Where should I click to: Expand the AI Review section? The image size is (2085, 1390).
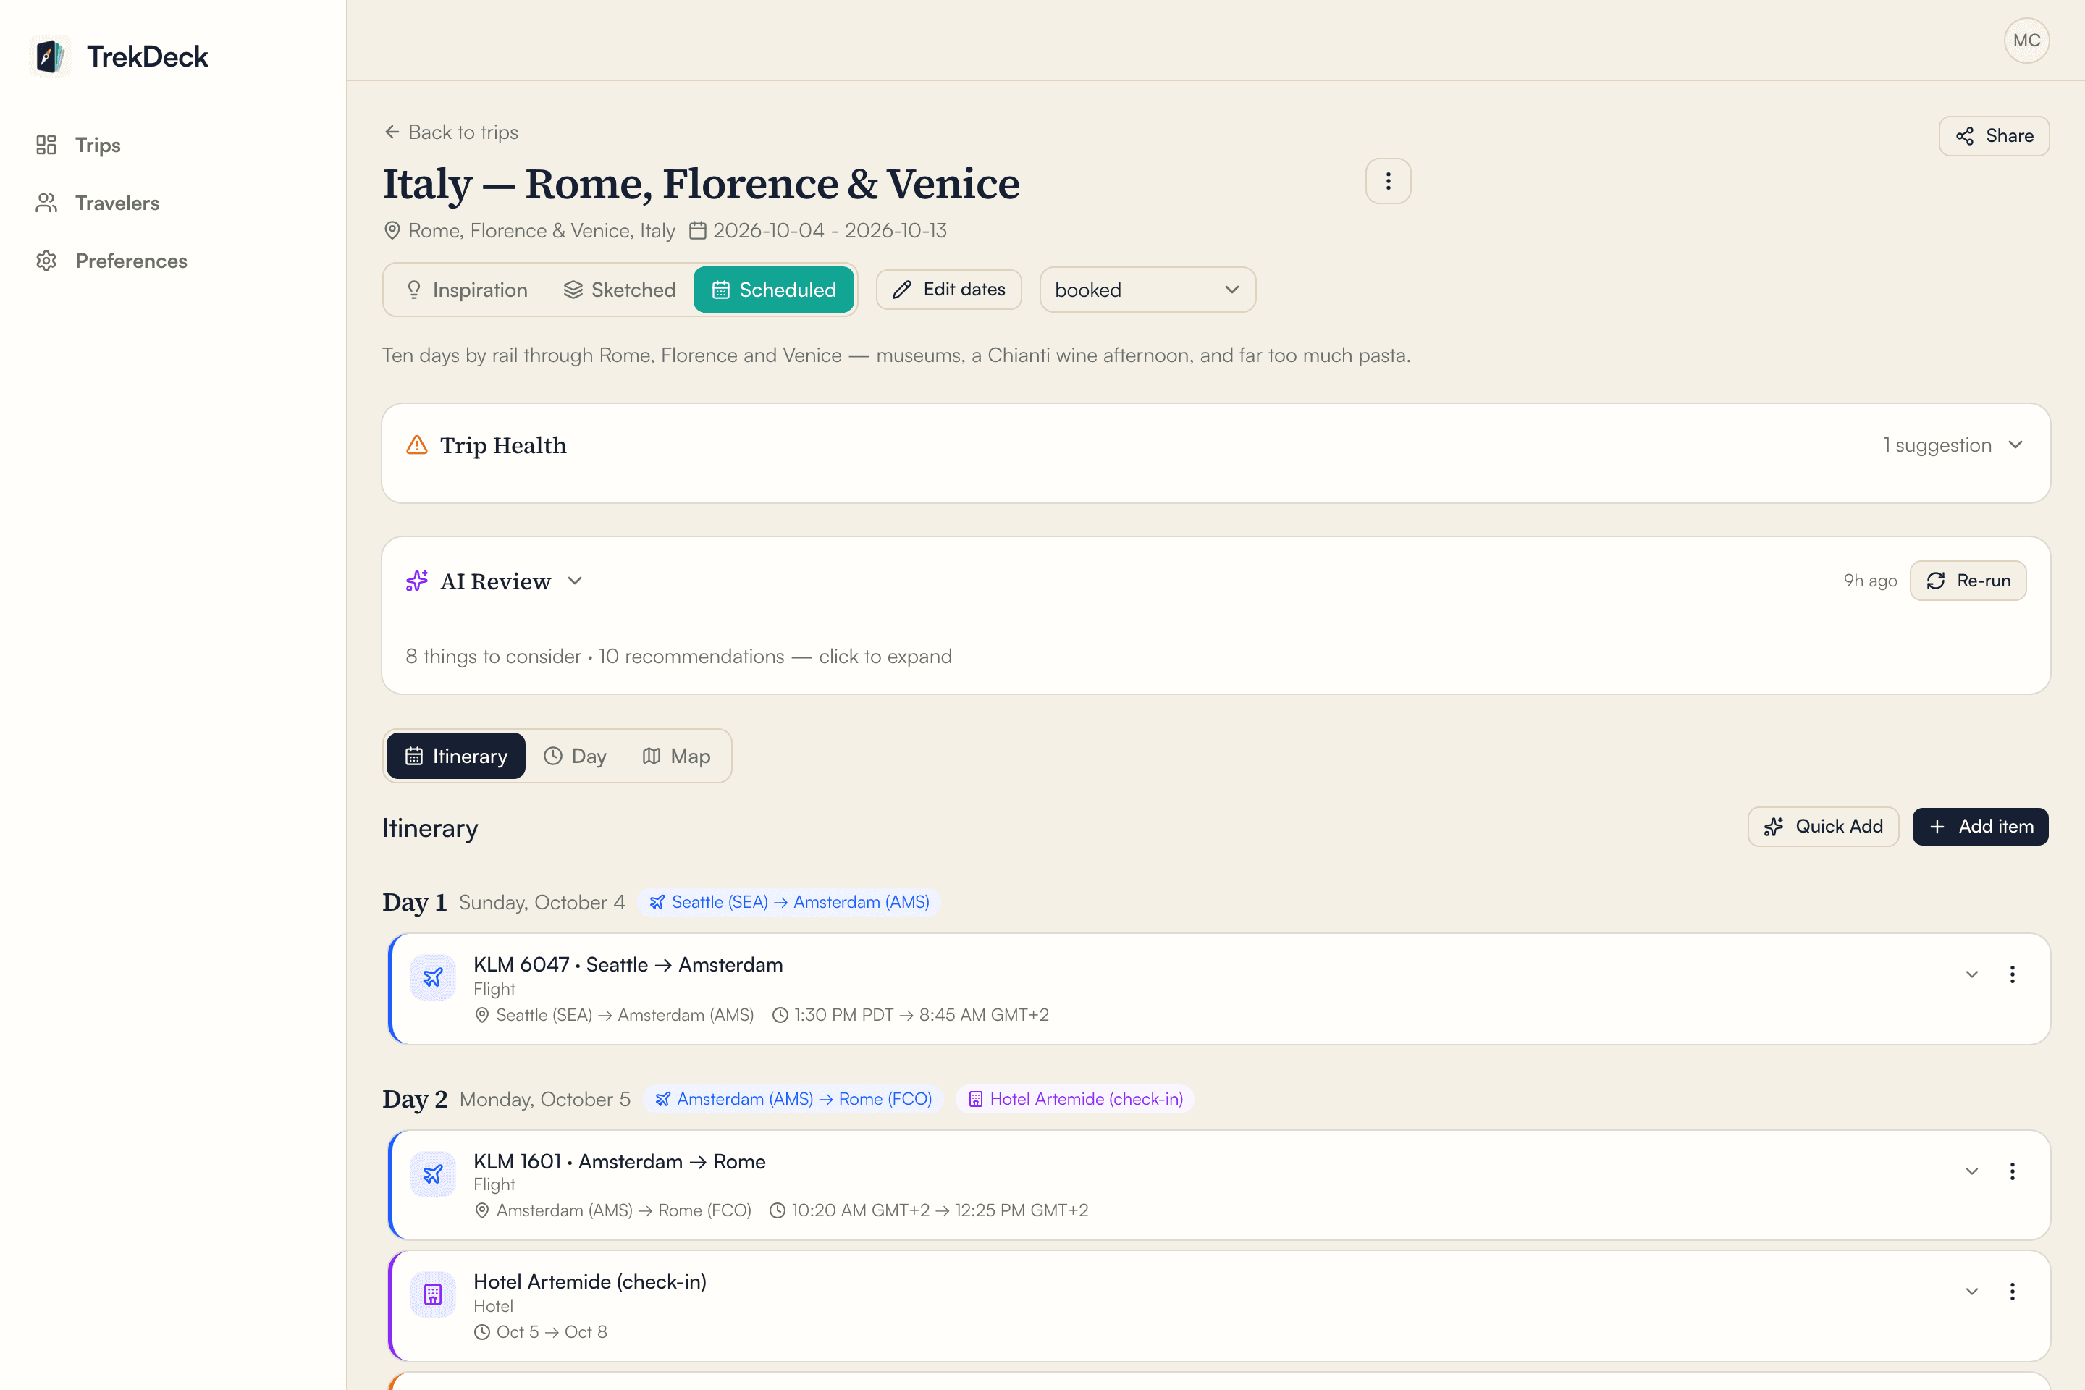click(576, 581)
